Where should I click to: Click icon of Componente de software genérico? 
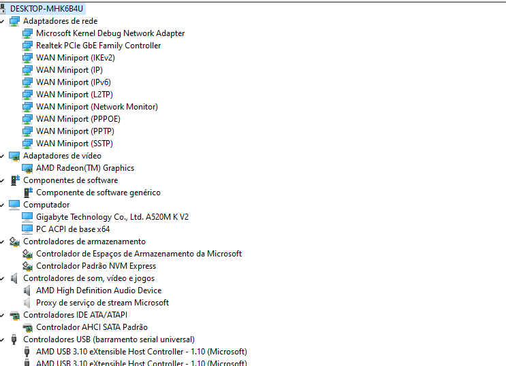coord(28,193)
